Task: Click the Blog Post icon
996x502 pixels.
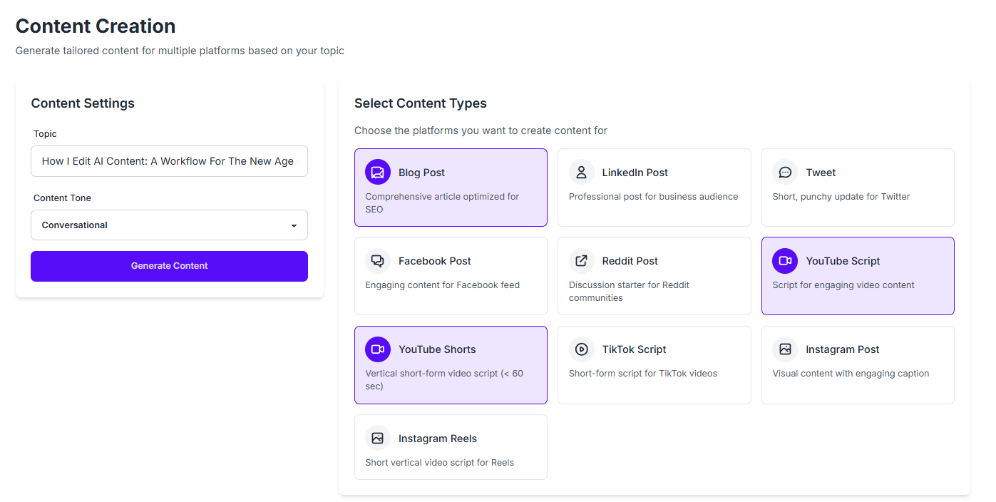Action: (378, 172)
